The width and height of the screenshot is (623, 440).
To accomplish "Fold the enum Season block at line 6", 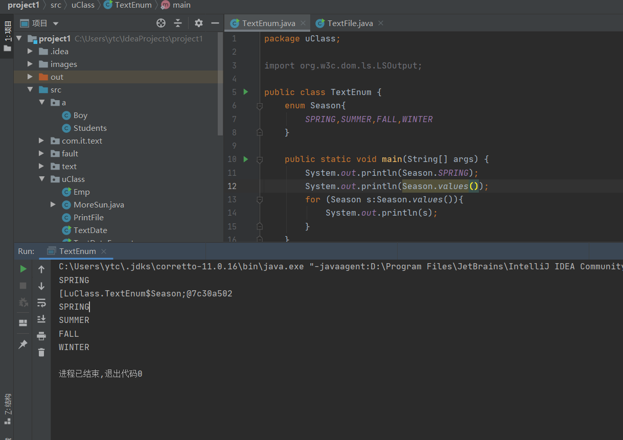I will [259, 106].
